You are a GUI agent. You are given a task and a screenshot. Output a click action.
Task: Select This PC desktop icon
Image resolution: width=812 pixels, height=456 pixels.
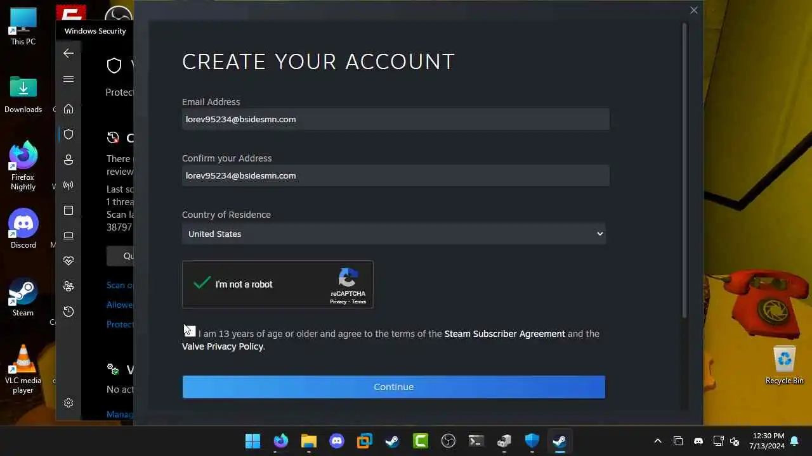[23, 27]
